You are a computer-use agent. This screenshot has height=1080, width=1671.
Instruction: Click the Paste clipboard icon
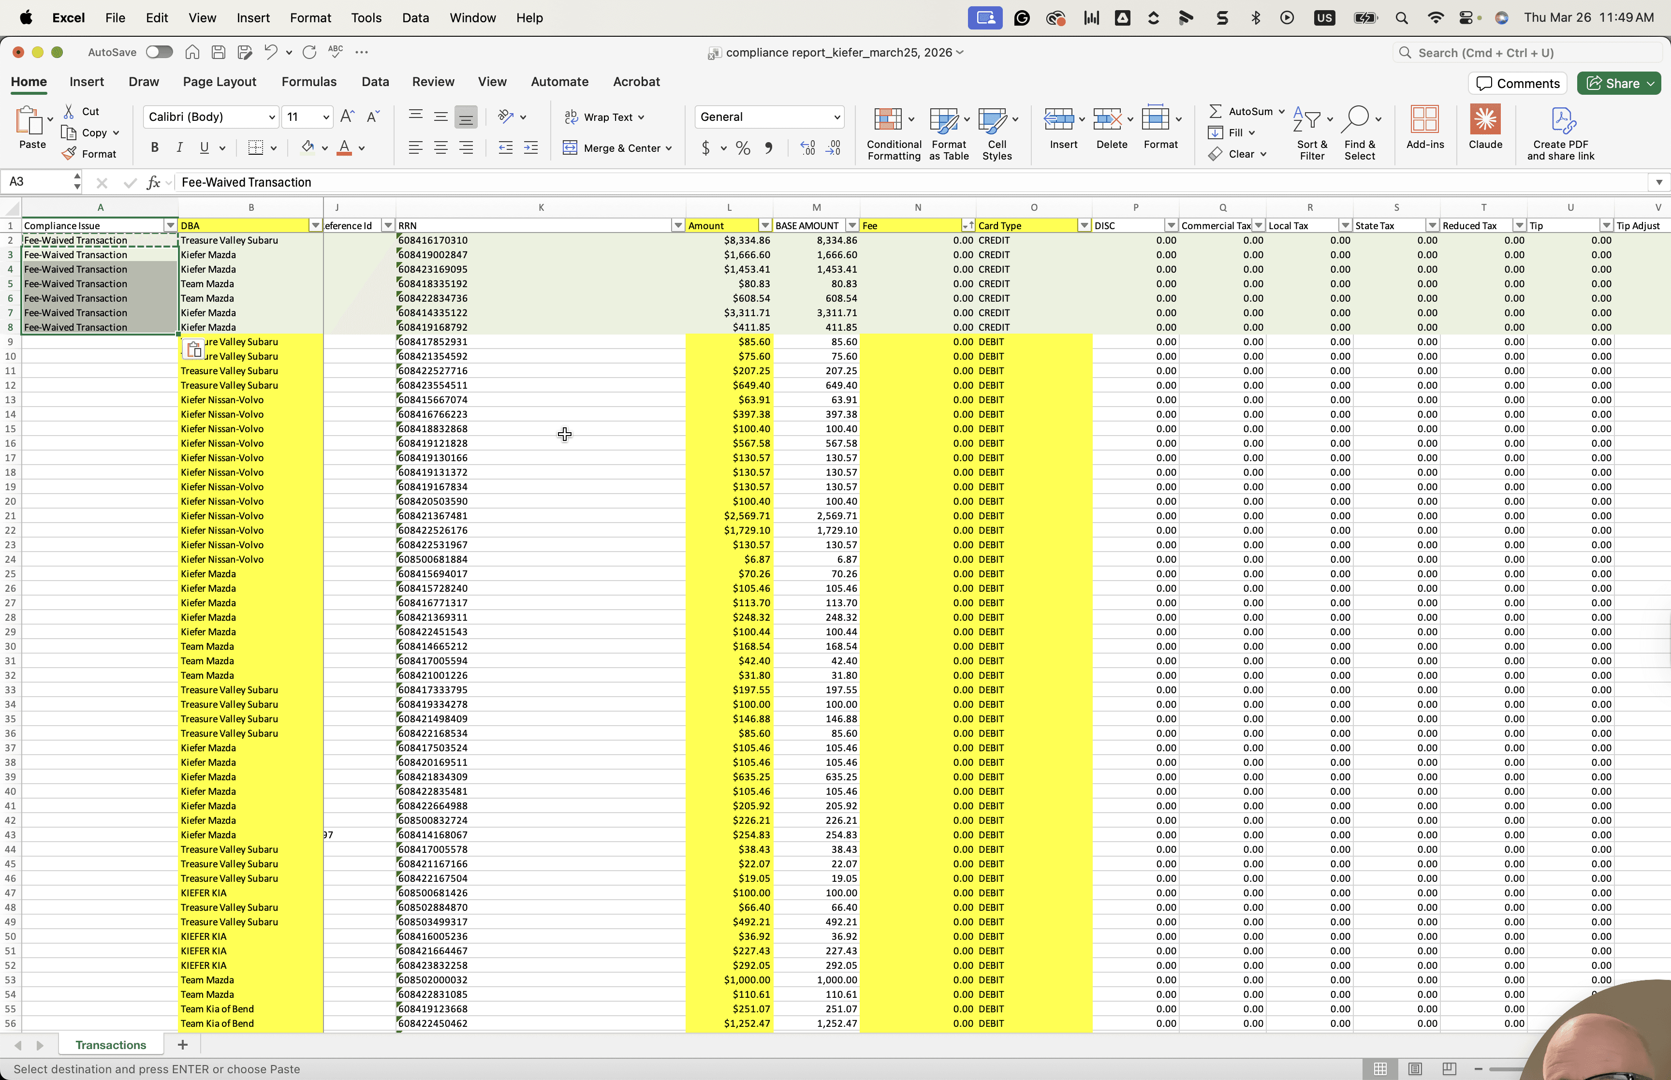click(x=29, y=121)
